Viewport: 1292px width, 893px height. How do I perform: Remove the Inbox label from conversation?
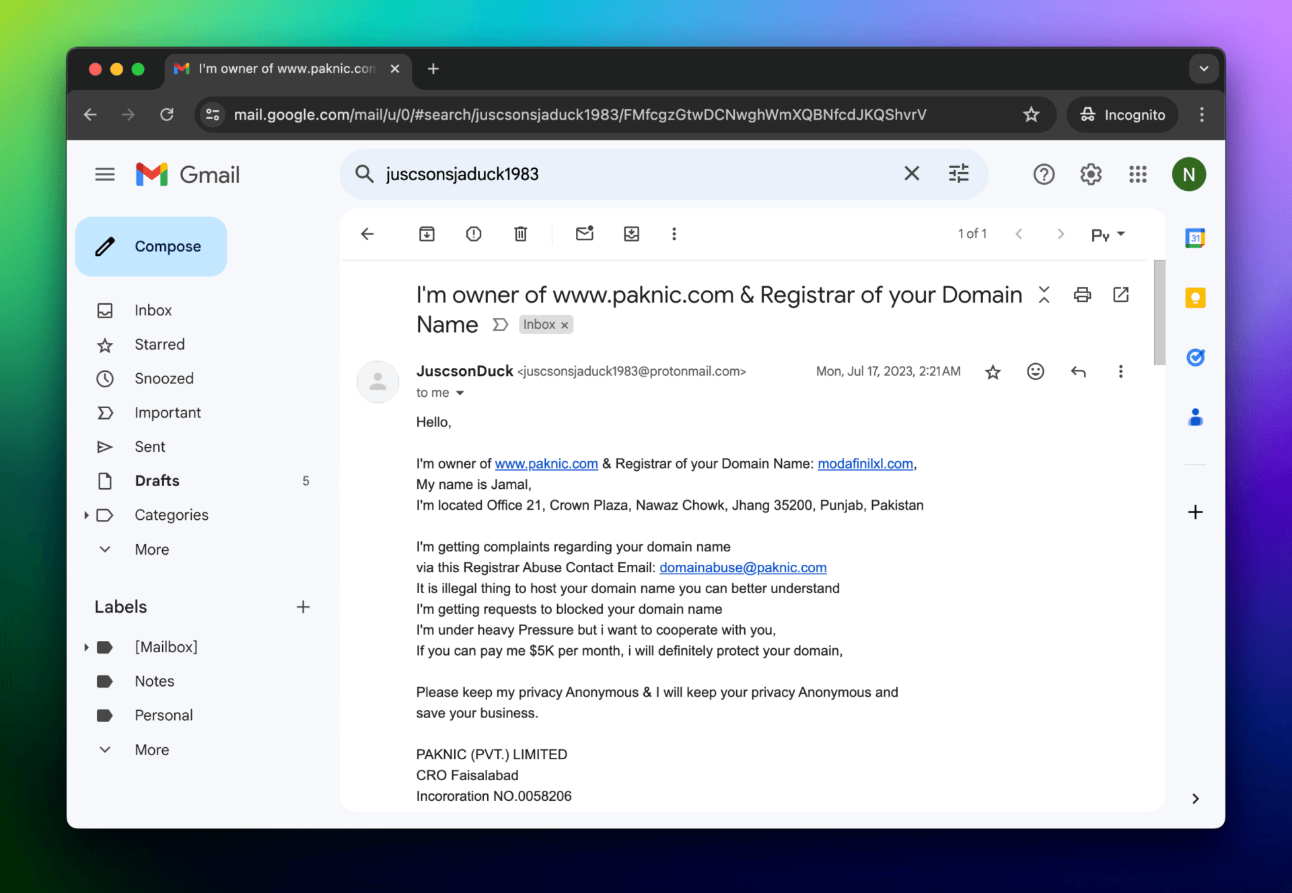coord(565,325)
